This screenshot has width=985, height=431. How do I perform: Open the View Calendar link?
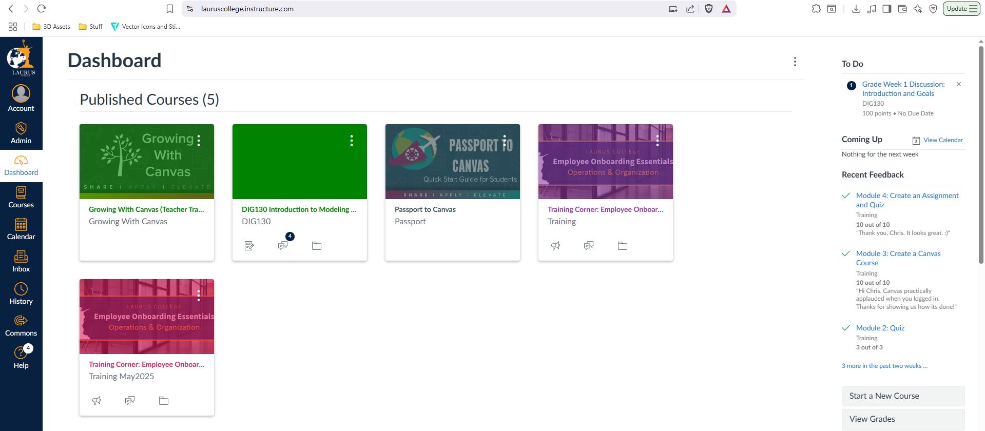tap(942, 140)
